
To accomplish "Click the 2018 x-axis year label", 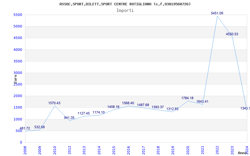I will coord(158,150).
